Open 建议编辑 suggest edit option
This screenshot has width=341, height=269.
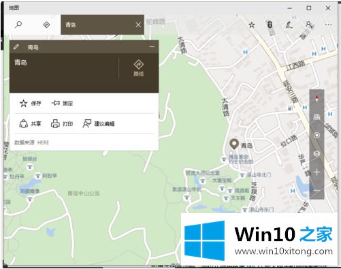tap(99, 124)
